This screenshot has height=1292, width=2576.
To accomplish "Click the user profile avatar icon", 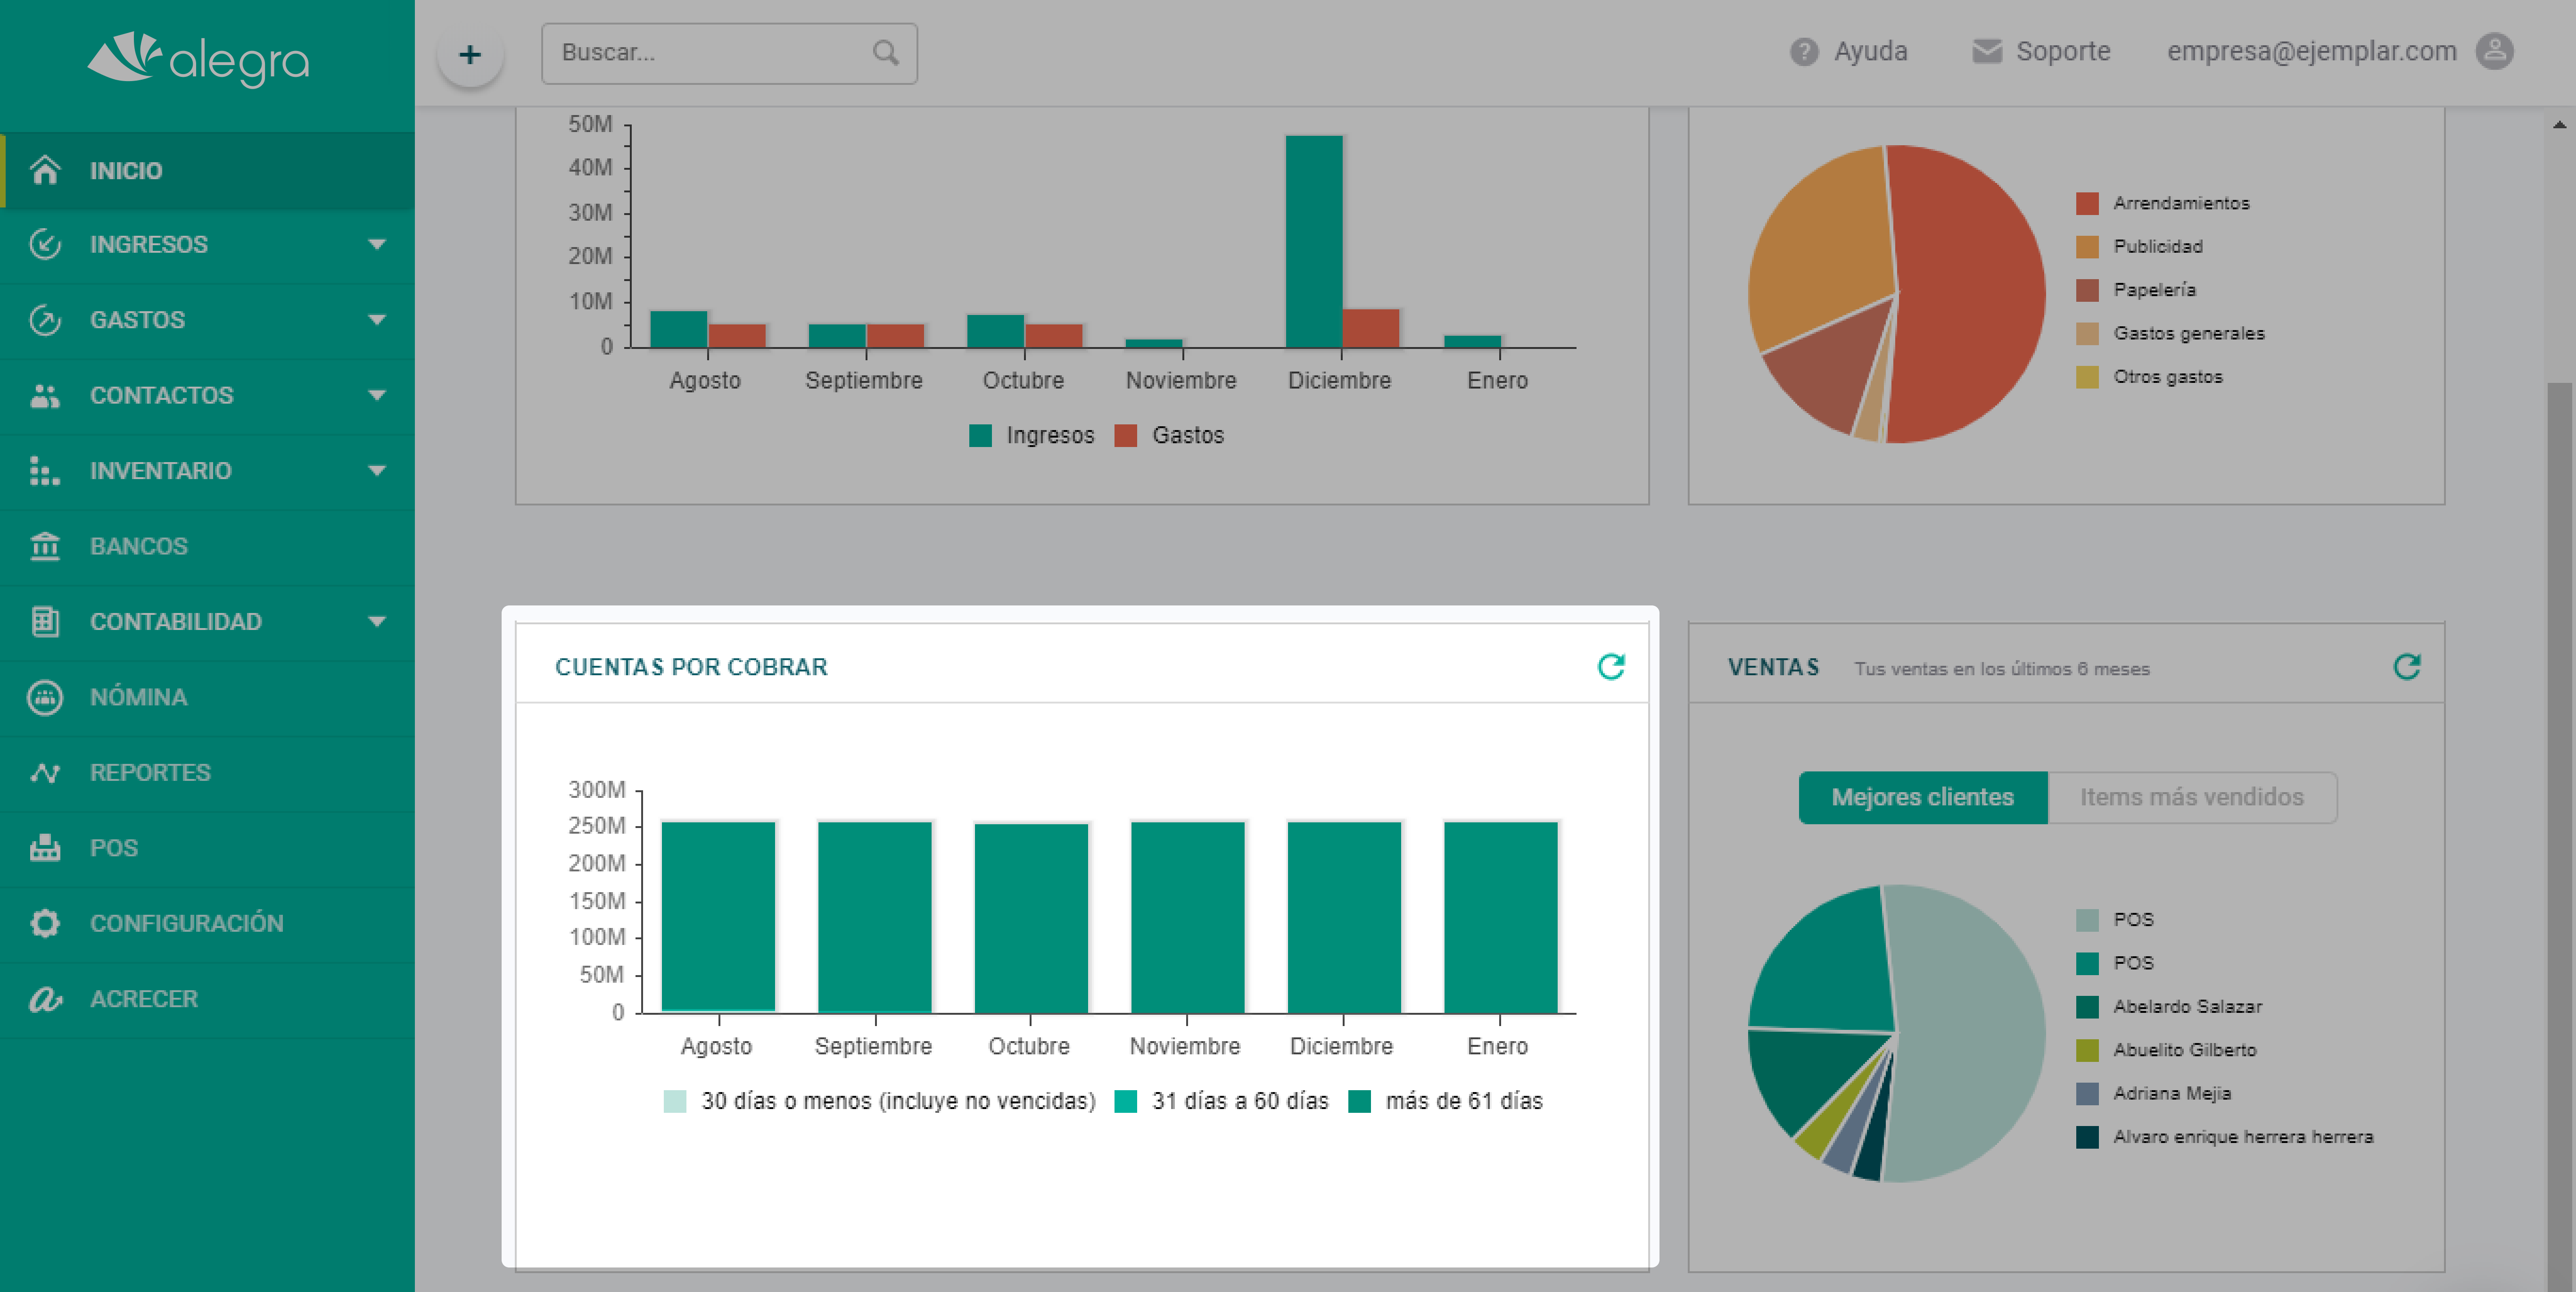I will tap(2494, 51).
